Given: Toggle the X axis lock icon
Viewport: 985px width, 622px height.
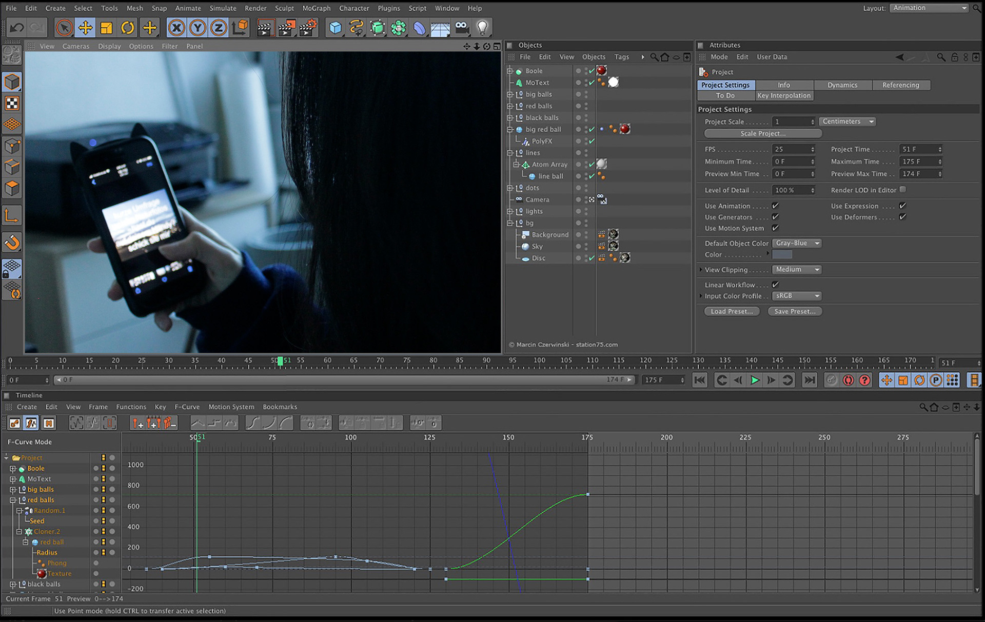Looking at the screenshot, I should tap(176, 28).
